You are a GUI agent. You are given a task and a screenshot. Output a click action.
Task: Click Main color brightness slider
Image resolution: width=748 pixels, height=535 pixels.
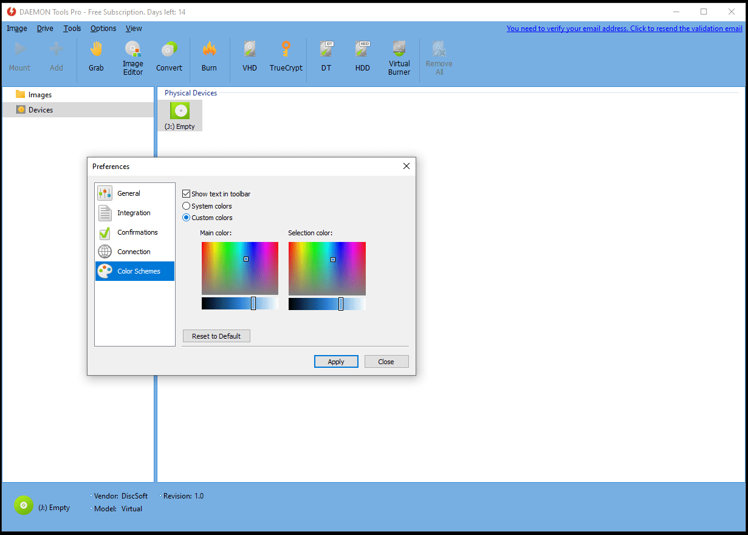240,303
